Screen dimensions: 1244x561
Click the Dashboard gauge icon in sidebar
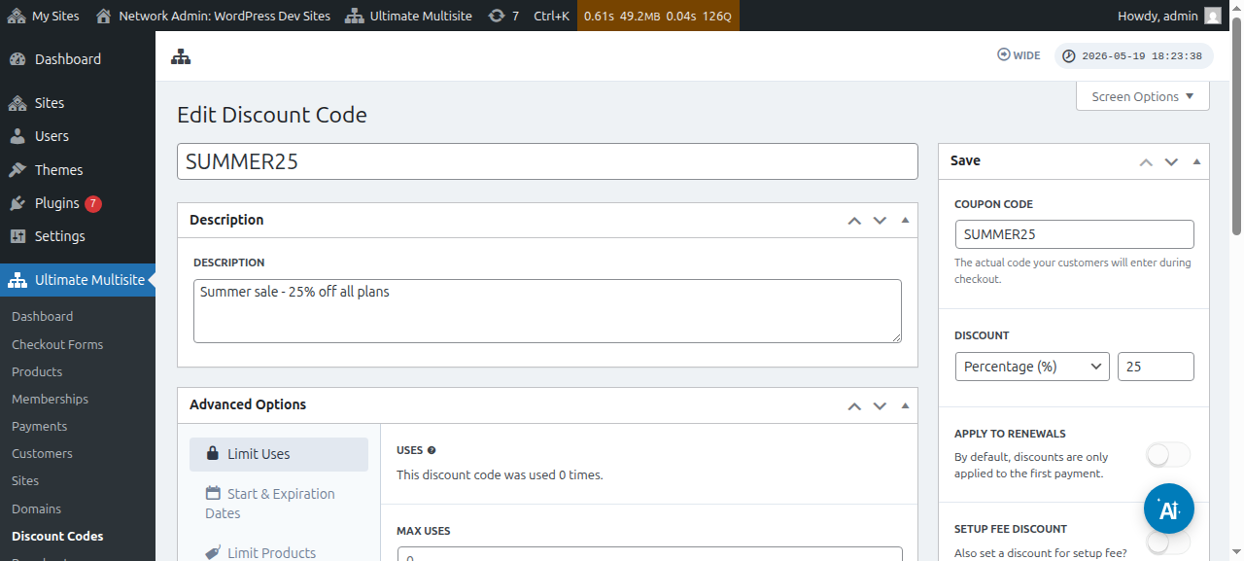(x=17, y=59)
